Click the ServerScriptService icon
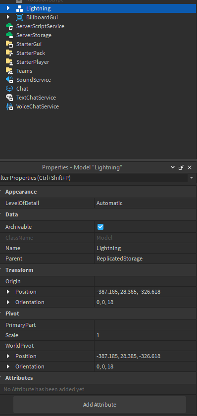197x416 pixels. tap(9, 26)
